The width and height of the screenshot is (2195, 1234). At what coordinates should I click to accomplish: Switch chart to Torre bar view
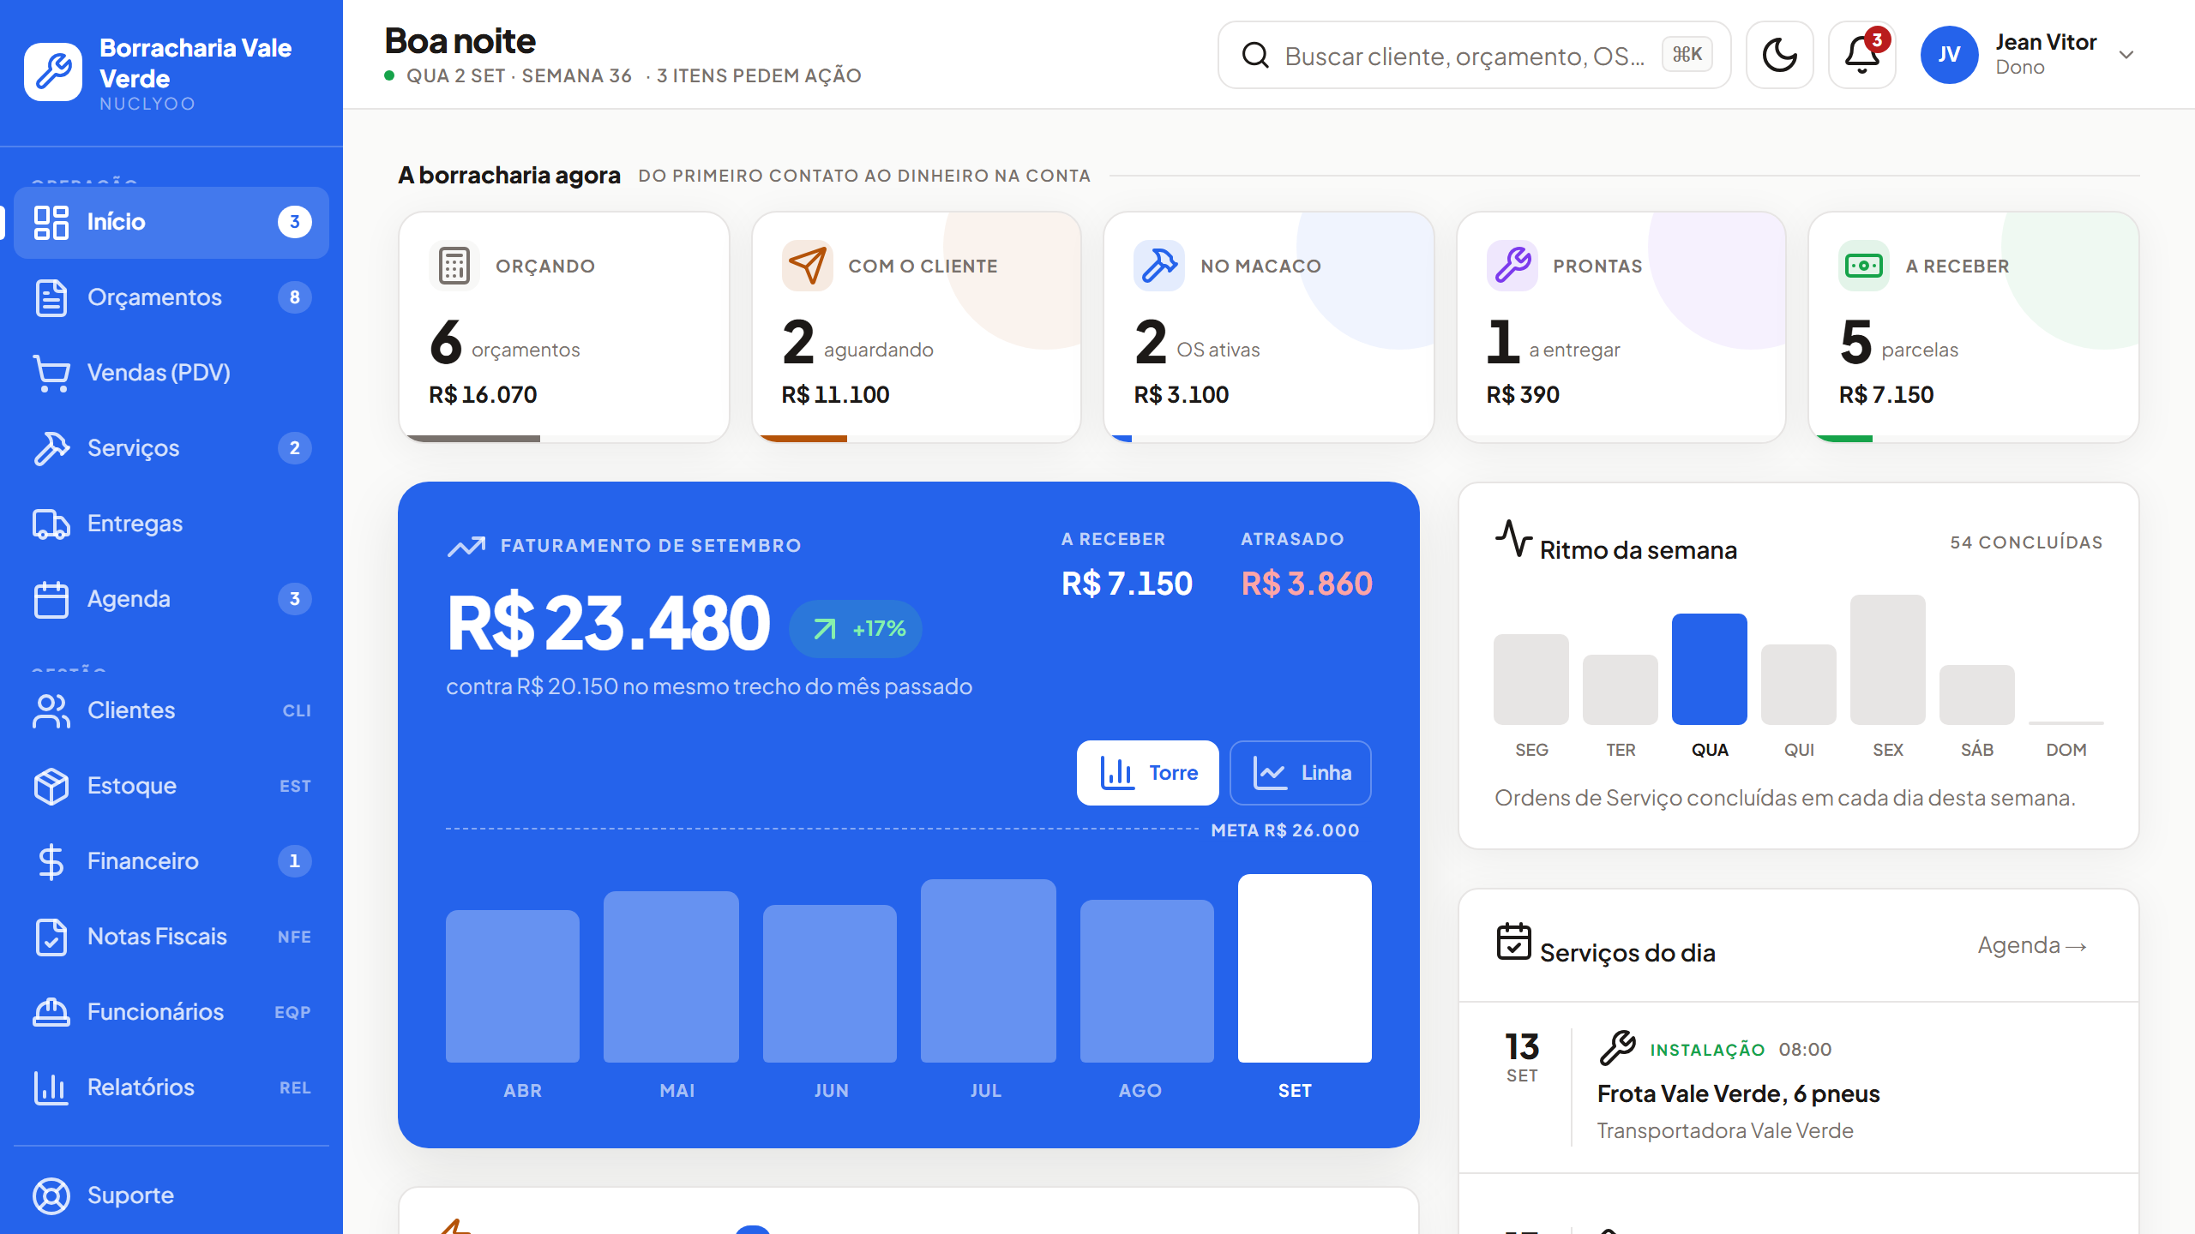click(x=1147, y=773)
